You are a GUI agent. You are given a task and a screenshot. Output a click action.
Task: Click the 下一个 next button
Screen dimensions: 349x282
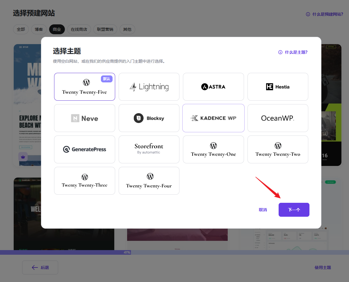tap(294, 210)
